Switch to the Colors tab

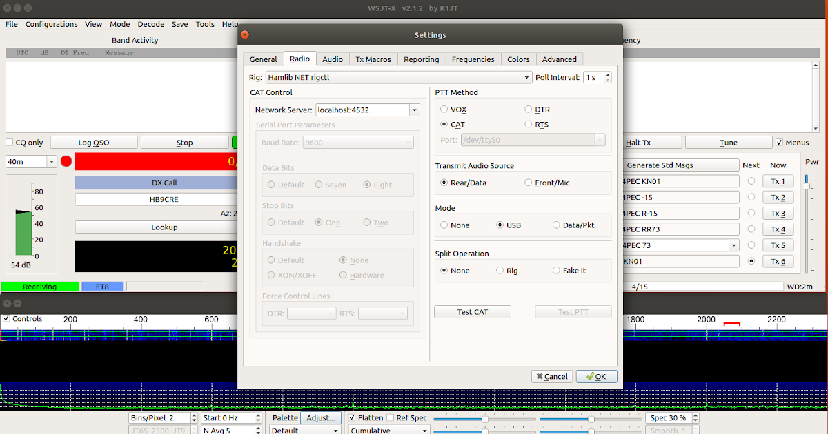518,59
